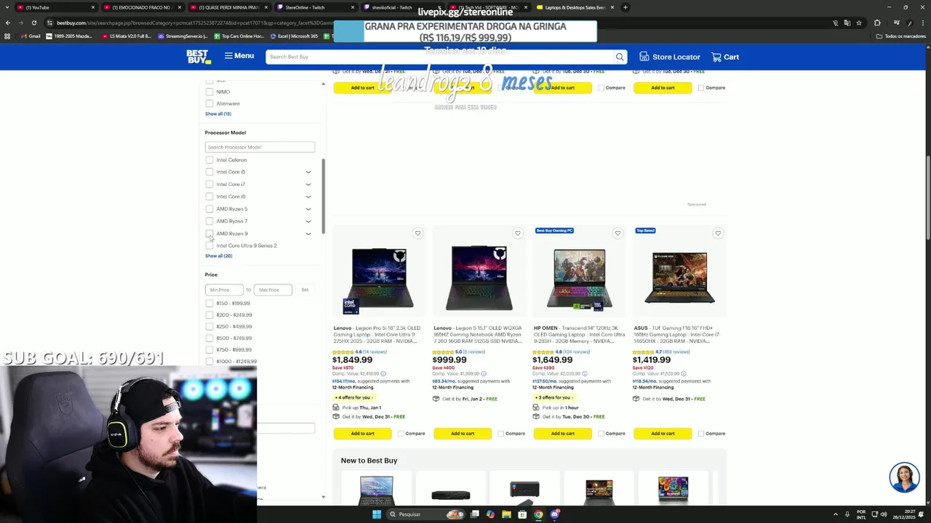
Task: Click the '+4 offers for you' link
Action: click(x=353, y=397)
